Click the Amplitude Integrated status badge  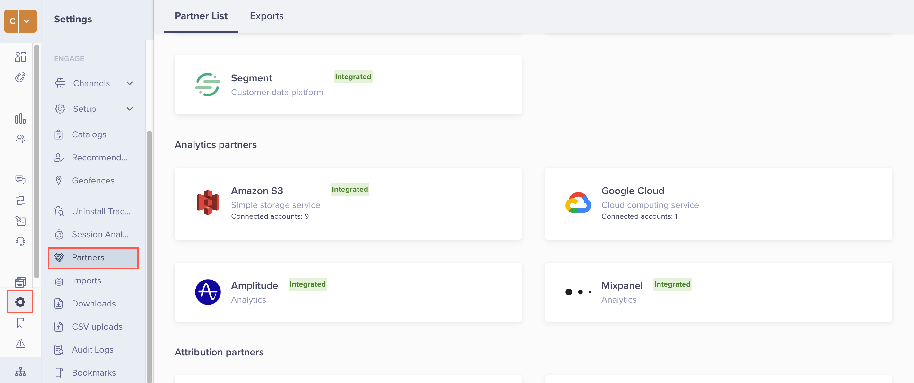click(x=307, y=284)
